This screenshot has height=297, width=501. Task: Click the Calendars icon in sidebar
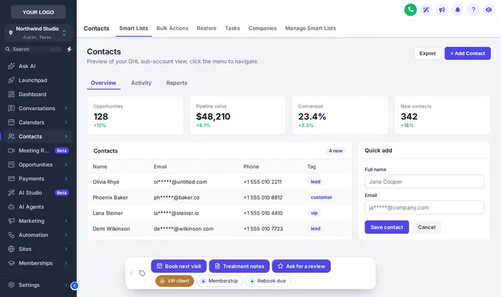click(x=11, y=122)
